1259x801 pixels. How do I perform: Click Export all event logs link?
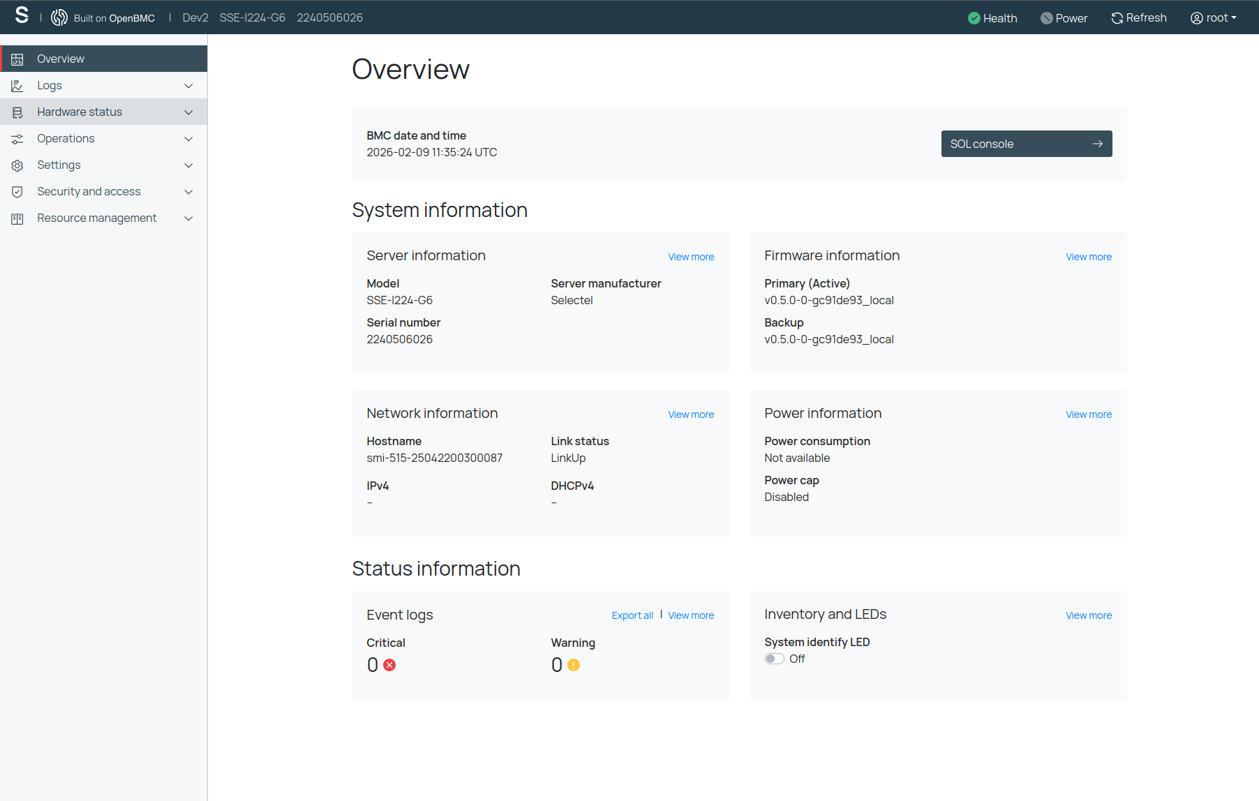tap(632, 615)
